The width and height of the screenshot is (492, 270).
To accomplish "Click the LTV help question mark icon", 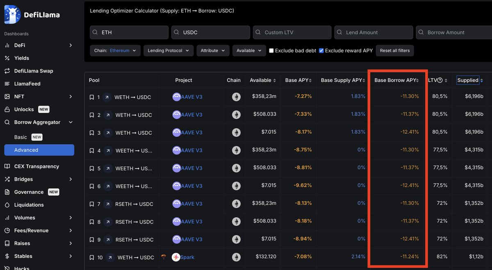I will 440,80.
